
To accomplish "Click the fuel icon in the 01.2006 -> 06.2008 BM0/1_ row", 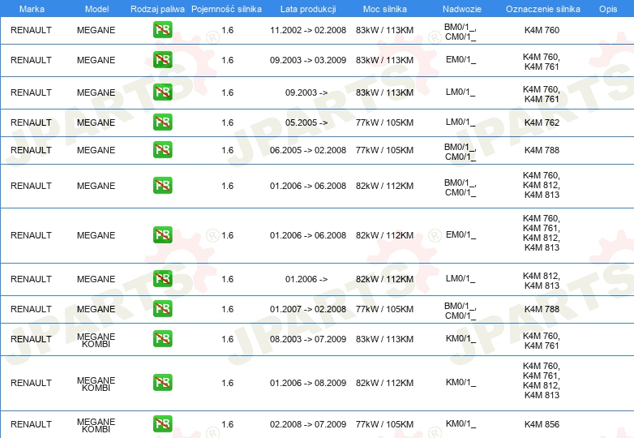I will coord(162,185).
